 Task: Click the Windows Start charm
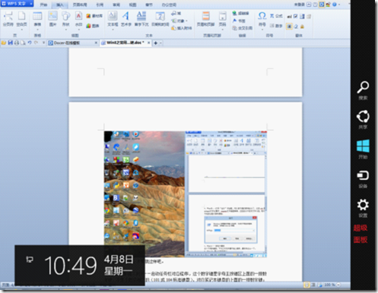tap(363, 149)
